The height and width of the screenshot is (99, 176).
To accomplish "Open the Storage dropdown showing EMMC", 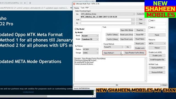I will click(90, 53).
